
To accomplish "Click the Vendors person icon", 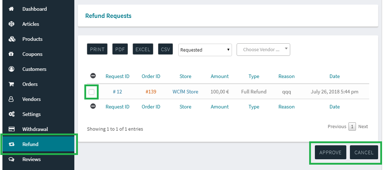I will 11,99.
